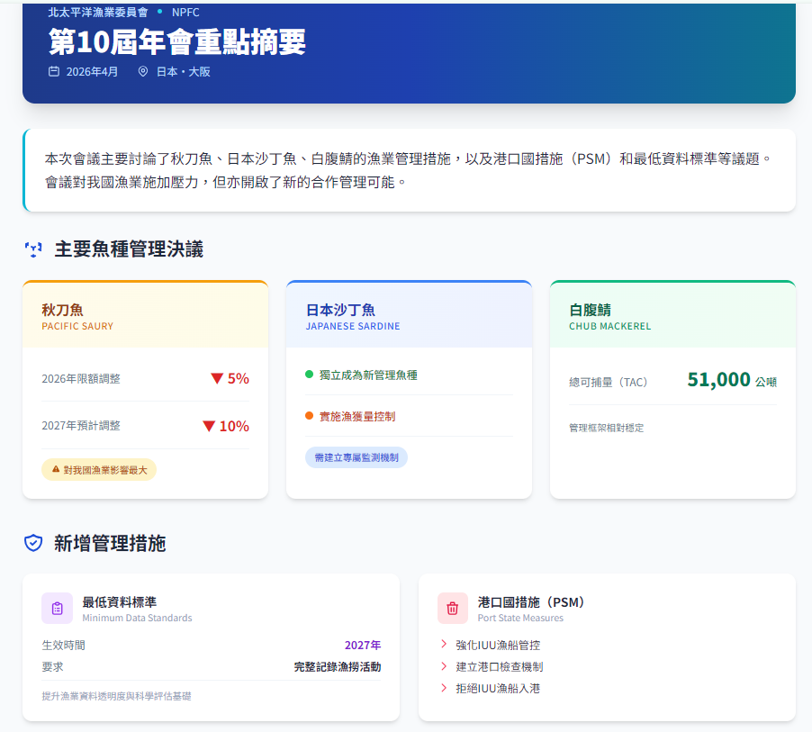This screenshot has width=812, height=732.
Task: Click the red down triangle beside 5%
Action: [217, 379]
